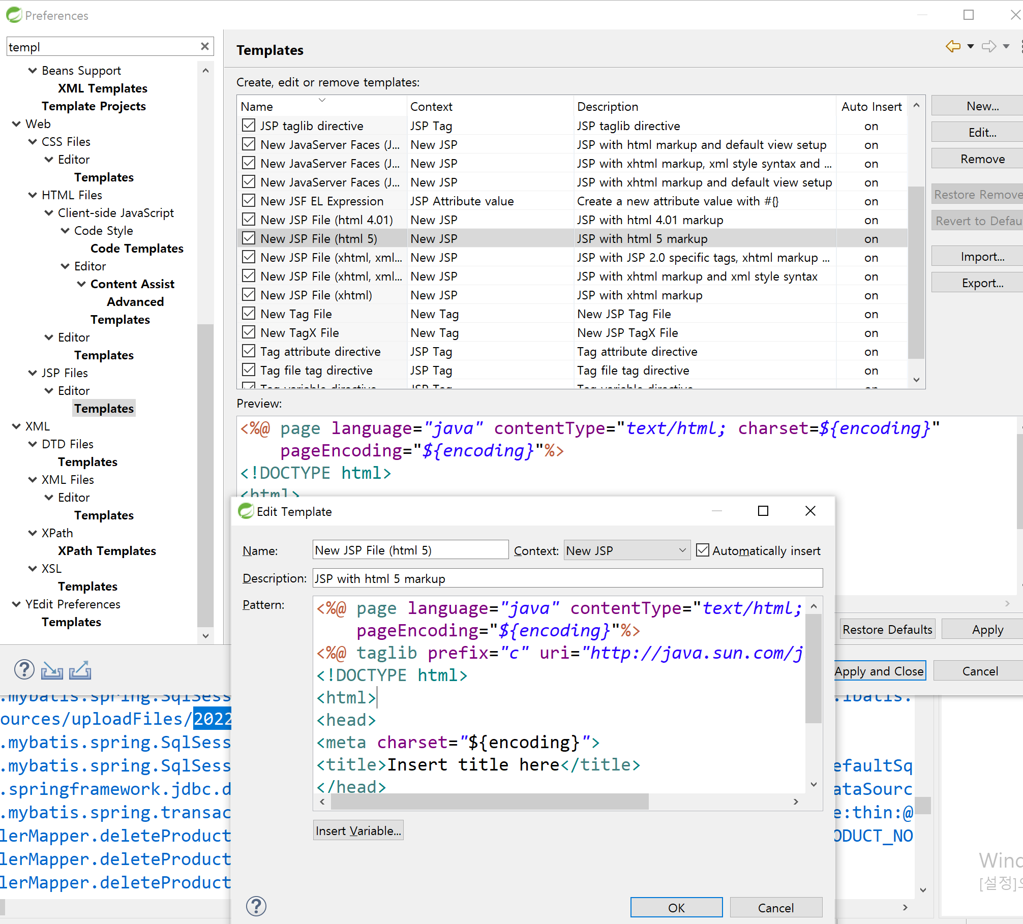Click the Pattern horizontal scrollbar
The width and height of the screenshot is (1023, 924).
click(x=489, y=802)
